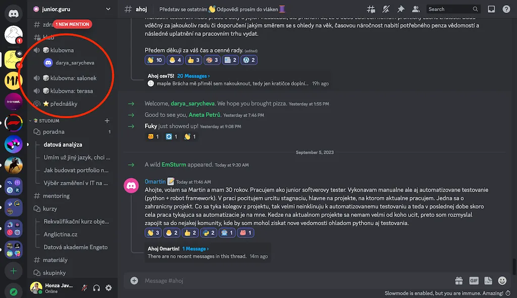
Task: Toggle the WordPress reaction with count 2
Action: 249,60
